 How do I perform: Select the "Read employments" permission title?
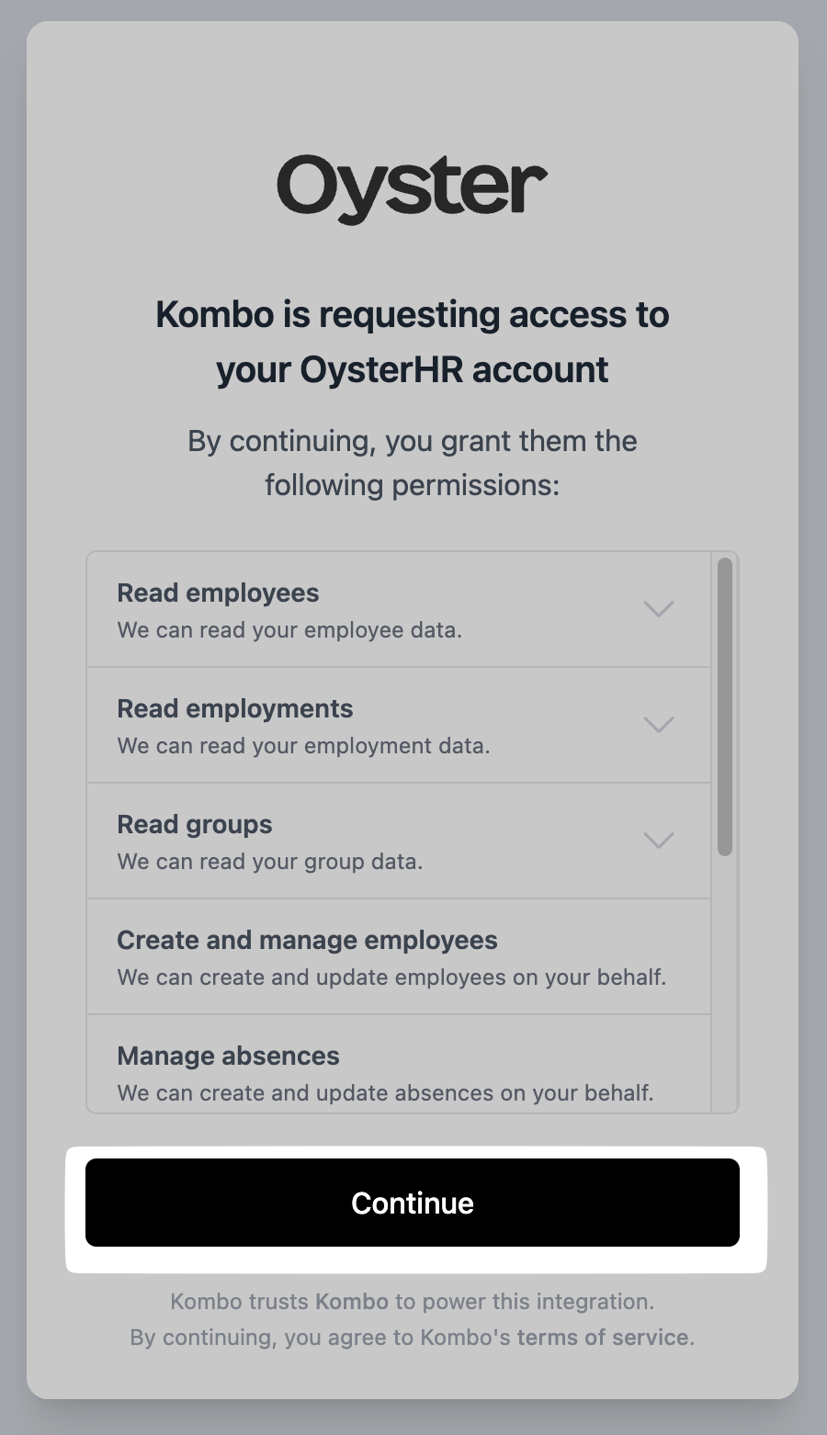tap(234, 709)
